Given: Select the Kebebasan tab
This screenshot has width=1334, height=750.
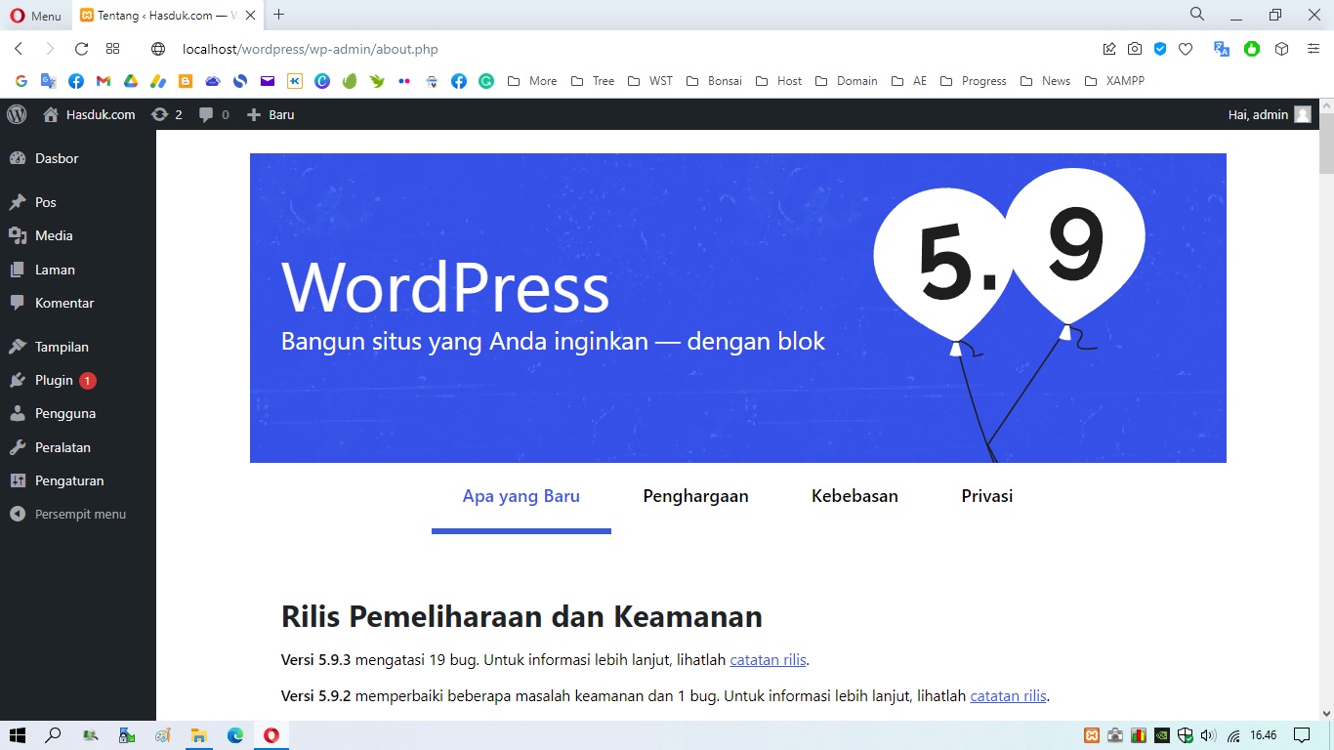Looking at the screenshot, I should (855, 496).
